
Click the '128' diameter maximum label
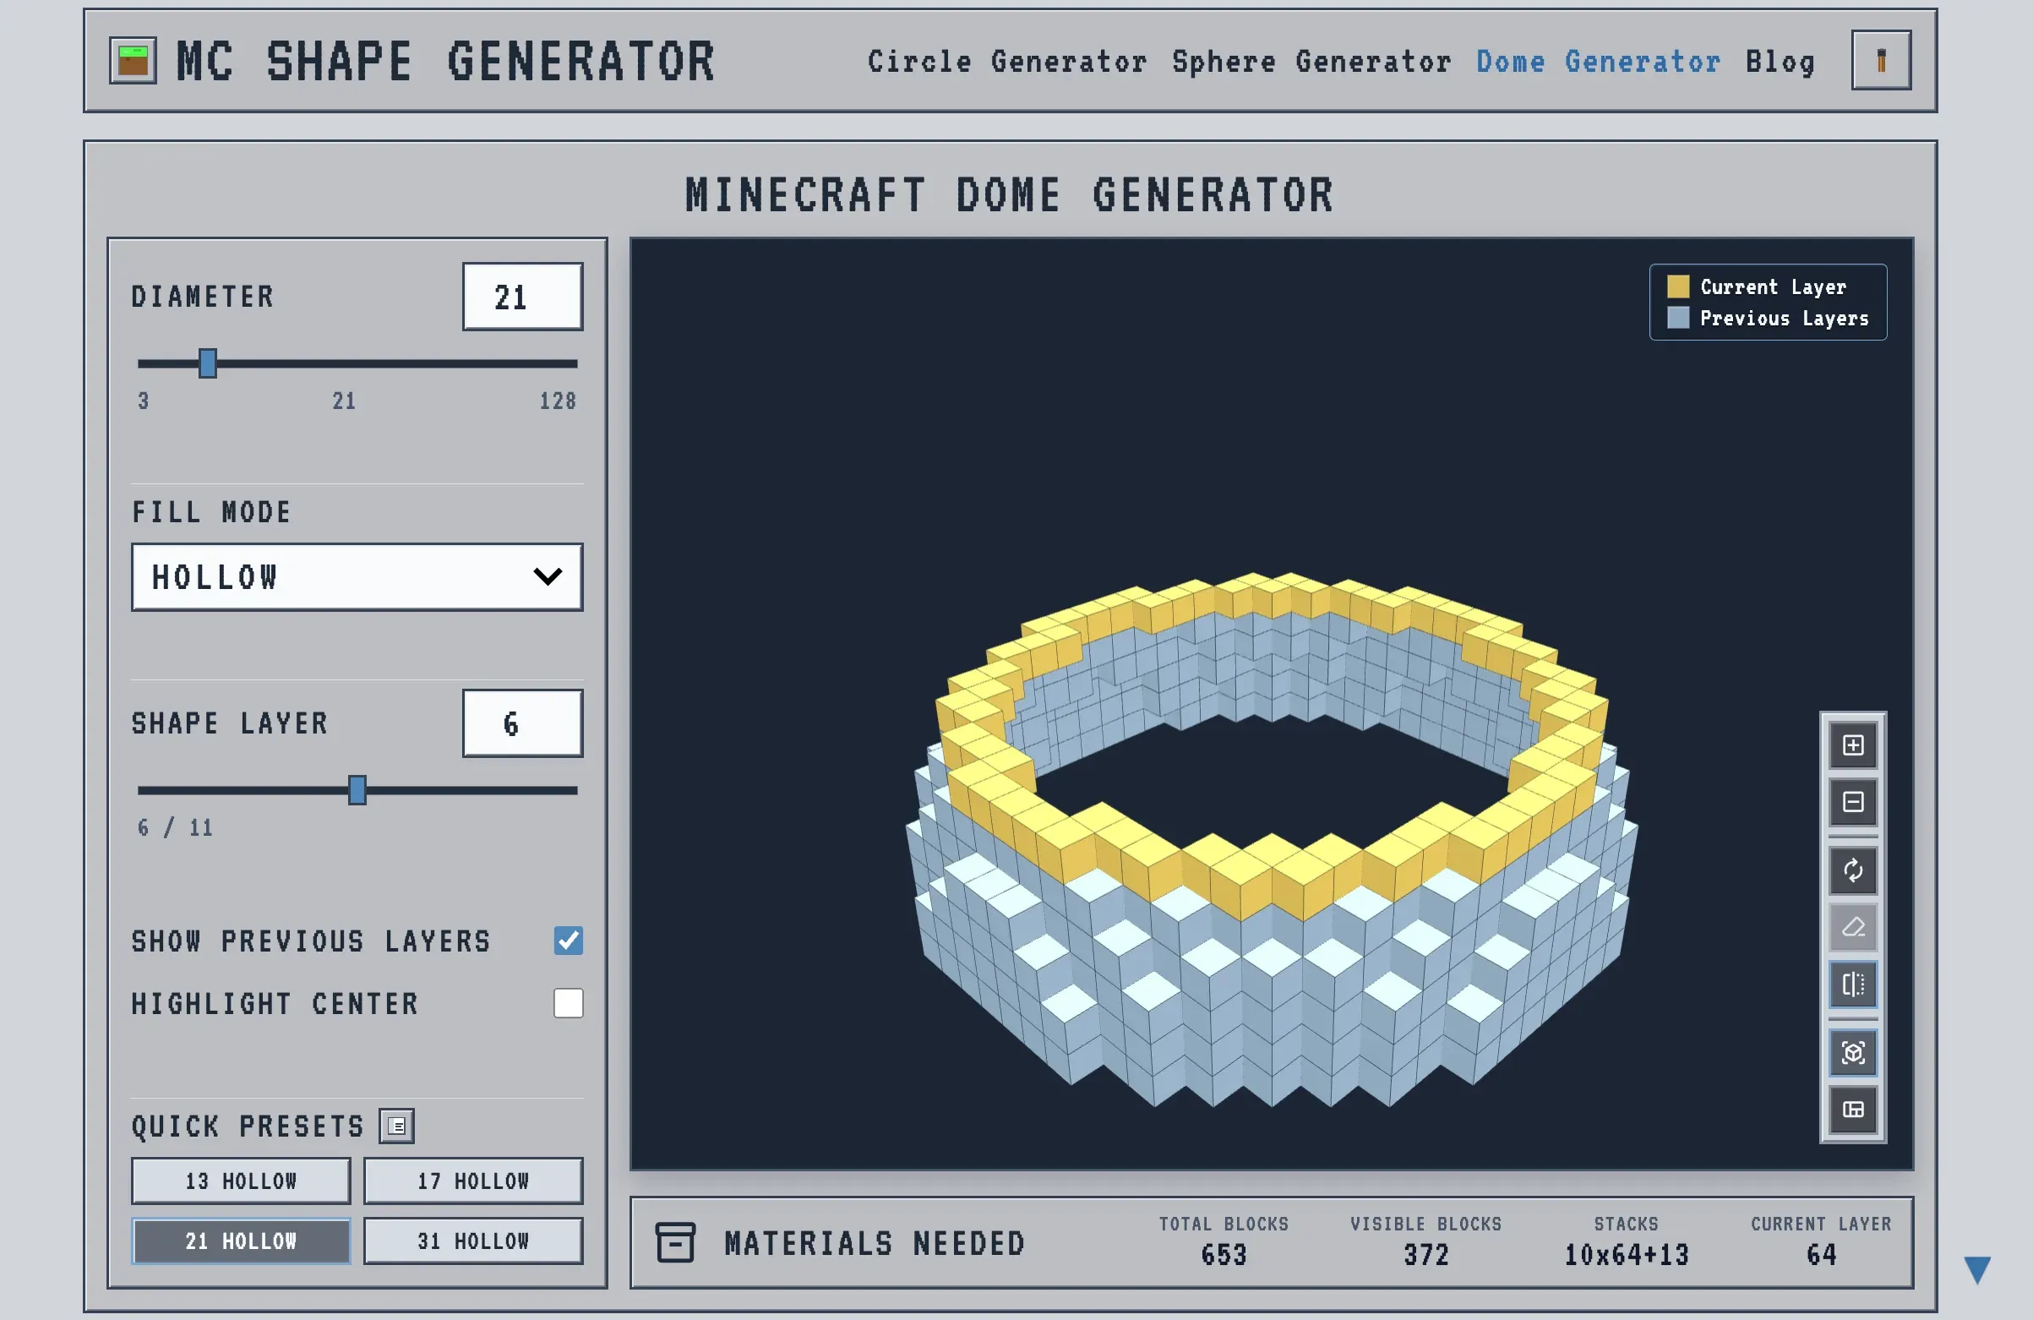click(x=558, y=401)
